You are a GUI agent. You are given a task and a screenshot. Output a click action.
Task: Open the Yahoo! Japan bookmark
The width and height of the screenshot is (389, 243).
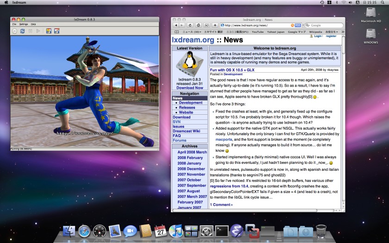(x=276, y=32)
